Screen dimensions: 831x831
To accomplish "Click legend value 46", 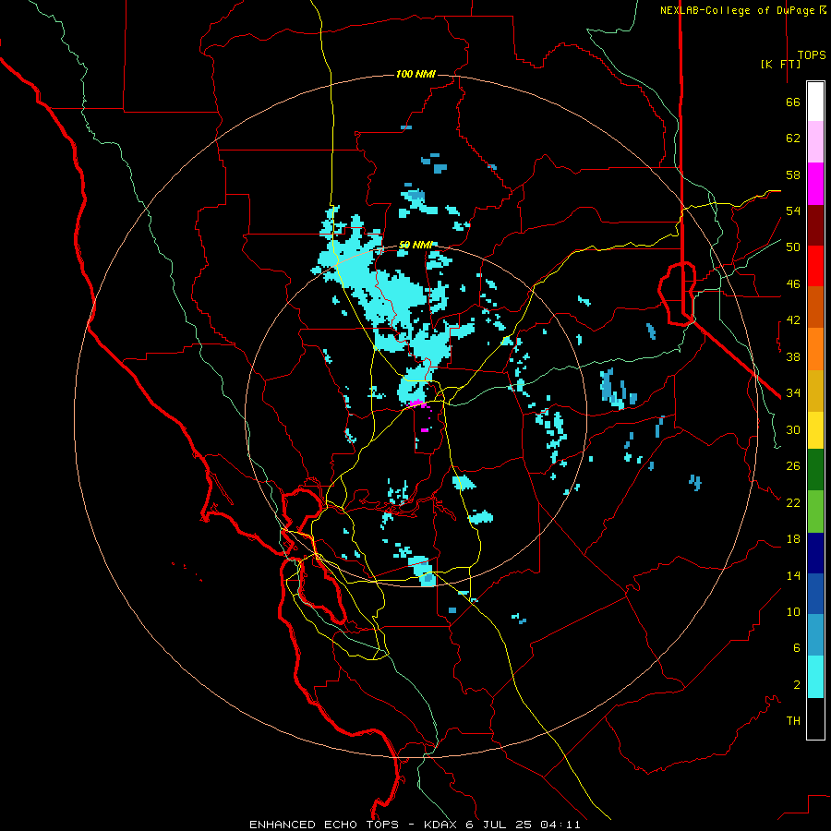I will point(793,284).
